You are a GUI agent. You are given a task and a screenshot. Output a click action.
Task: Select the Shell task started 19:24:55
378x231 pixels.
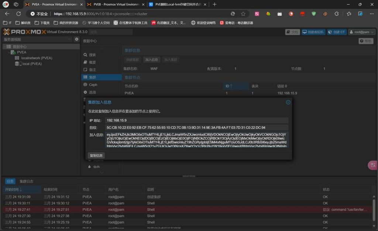pyautogui.click(x=187, y=223)
